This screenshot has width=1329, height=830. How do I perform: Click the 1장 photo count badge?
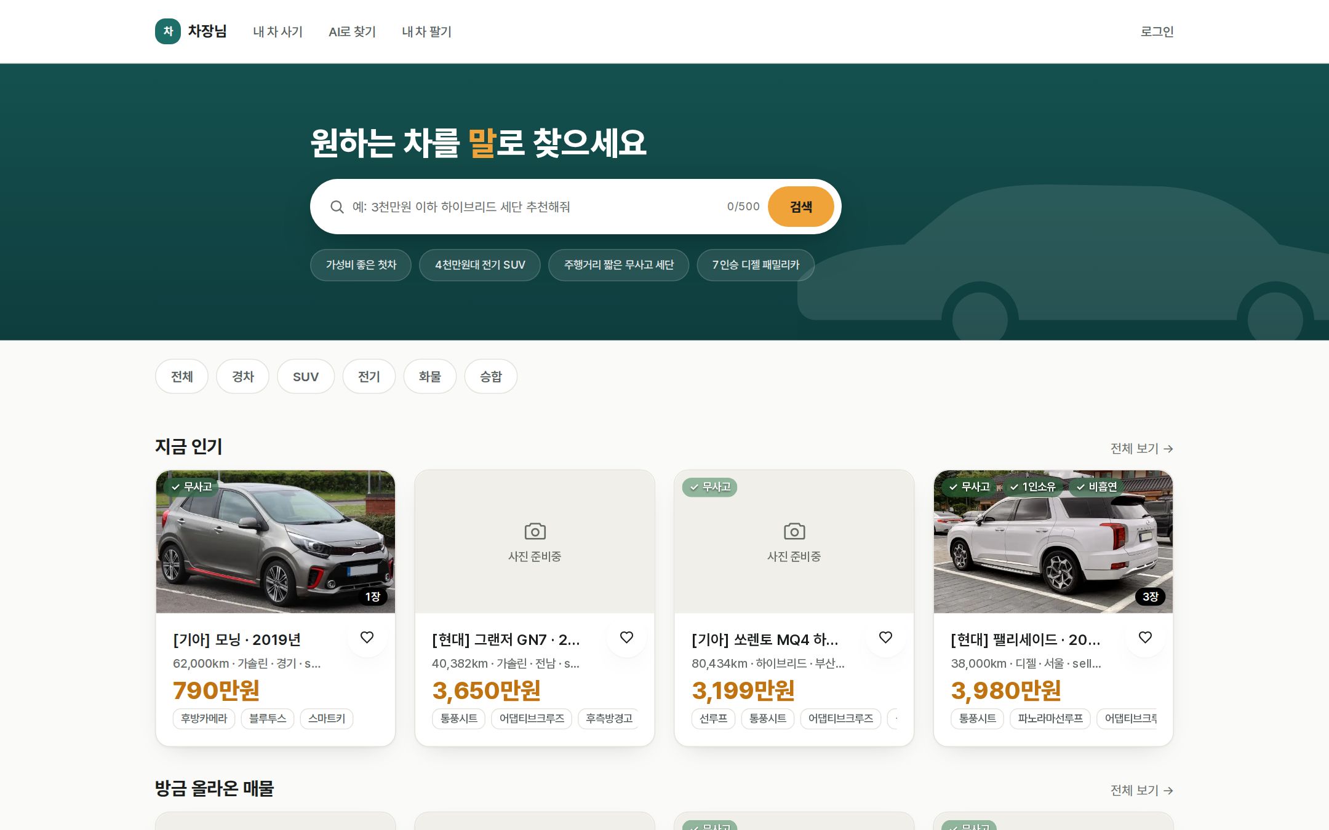click(x=373, y=596)
